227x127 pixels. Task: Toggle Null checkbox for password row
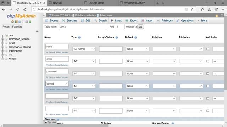pos(207,74)
